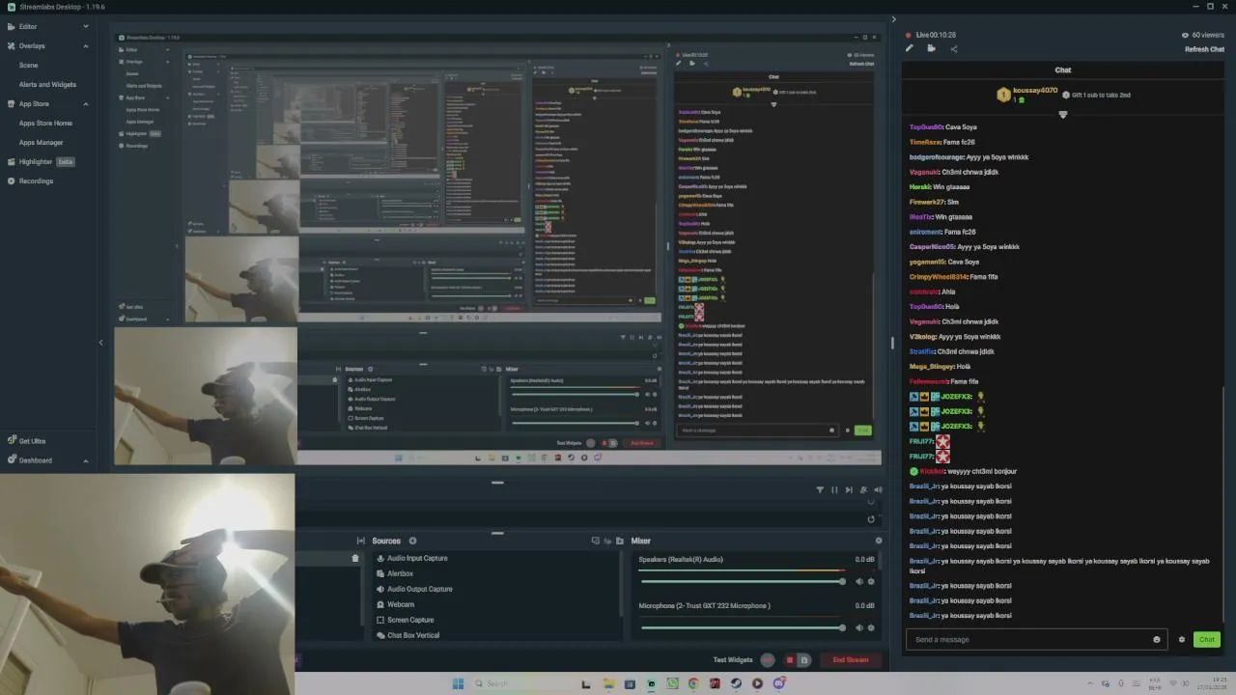Click the filter funnel icon above Sources
Image resolution: width=1236 pixels, height=695 pixels.
click(820, 490)
